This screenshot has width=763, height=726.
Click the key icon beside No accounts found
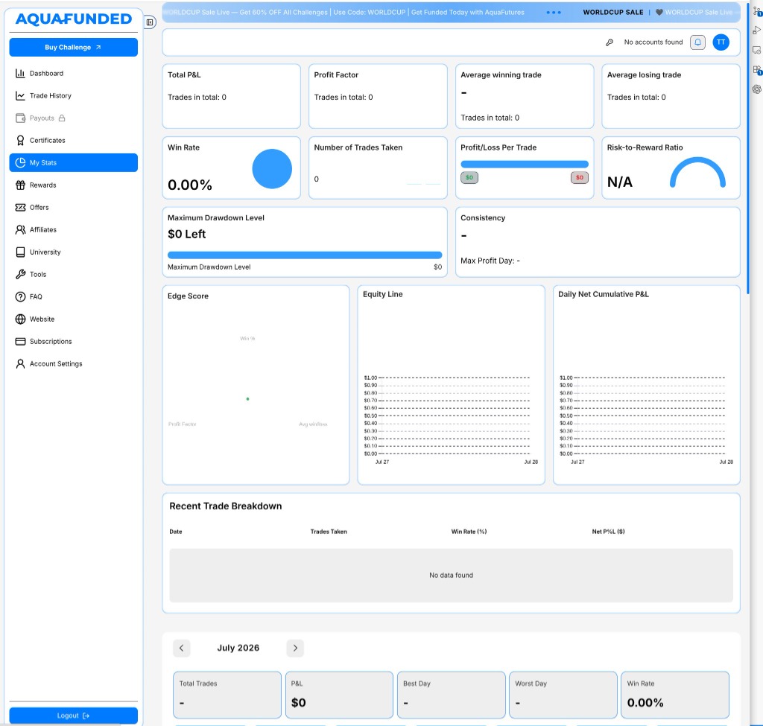(610, 42)
